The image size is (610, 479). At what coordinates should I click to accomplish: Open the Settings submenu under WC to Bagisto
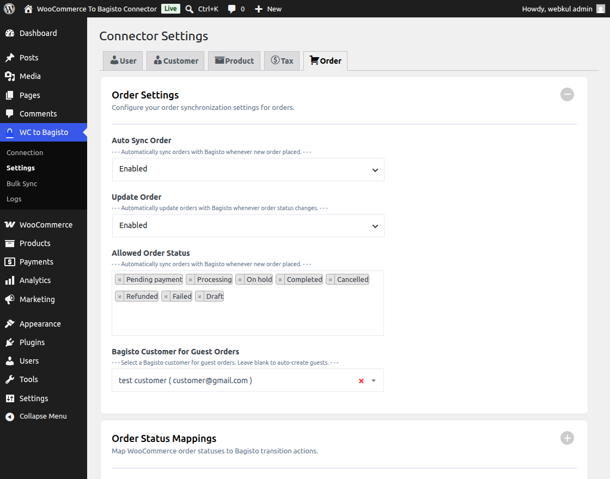[21, 168]
